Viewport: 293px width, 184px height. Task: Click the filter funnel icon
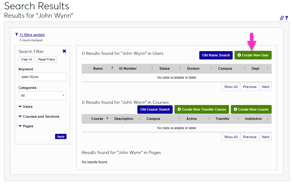click(x=17, y=35)
